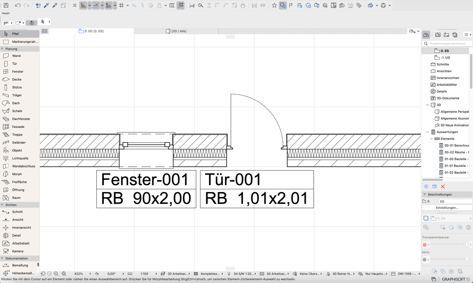Select the Fenster tool
The image size is (473, 283).
[20, 72]
